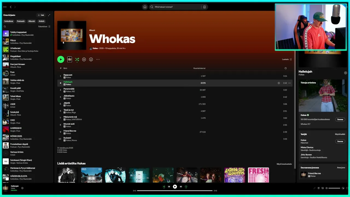
Task: Select the Mielummin mä track
Action: [x=175, y=118]
